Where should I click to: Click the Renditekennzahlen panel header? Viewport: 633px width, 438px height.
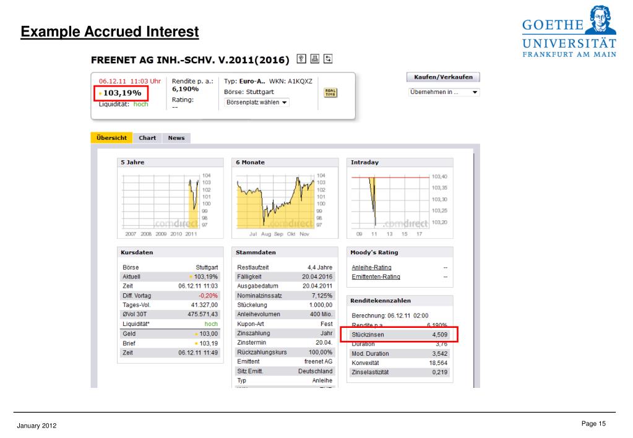pos(400,301)
